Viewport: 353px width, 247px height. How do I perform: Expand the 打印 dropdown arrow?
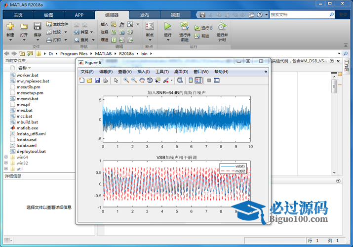(x=66, y=40)
